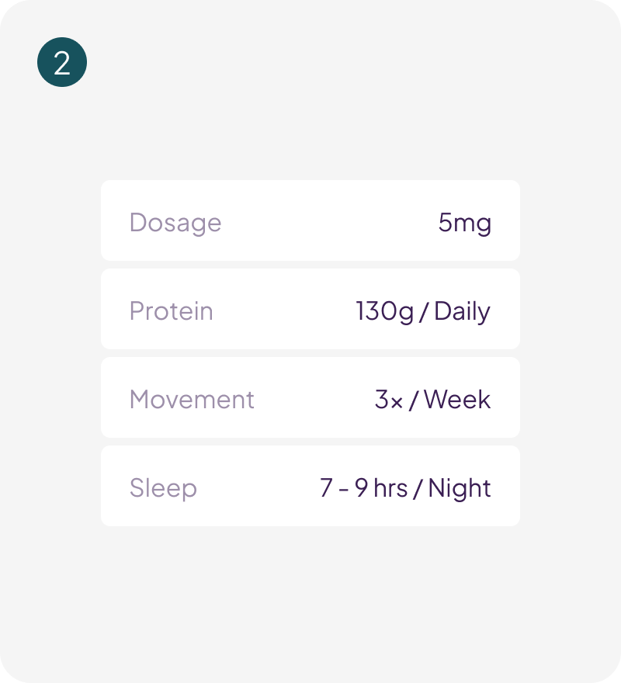Select the Protein label text
This screenshot has height=683, width=621.
pyautogui.click(x=171, y=311)
